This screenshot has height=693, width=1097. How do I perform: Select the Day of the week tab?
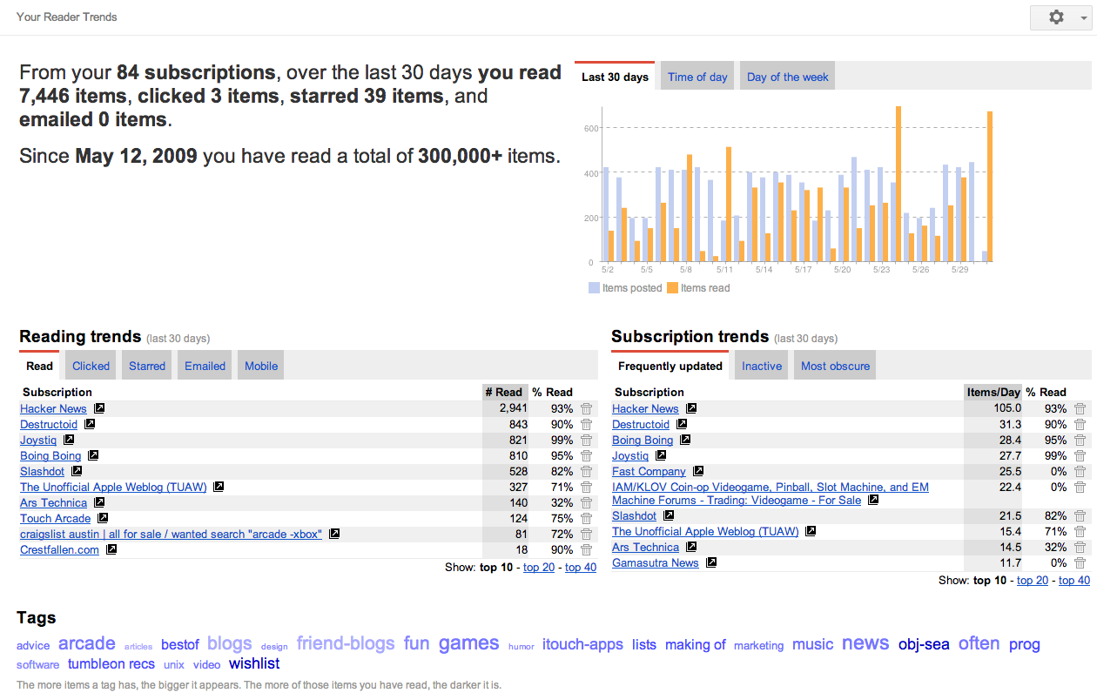click(787, 77)
